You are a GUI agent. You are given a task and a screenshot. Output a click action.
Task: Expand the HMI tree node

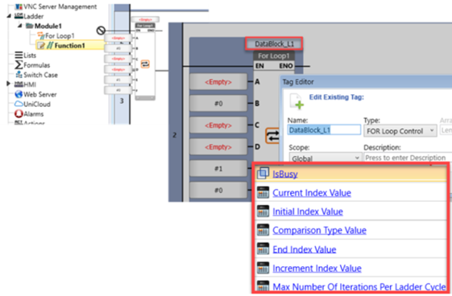(8, 84)
